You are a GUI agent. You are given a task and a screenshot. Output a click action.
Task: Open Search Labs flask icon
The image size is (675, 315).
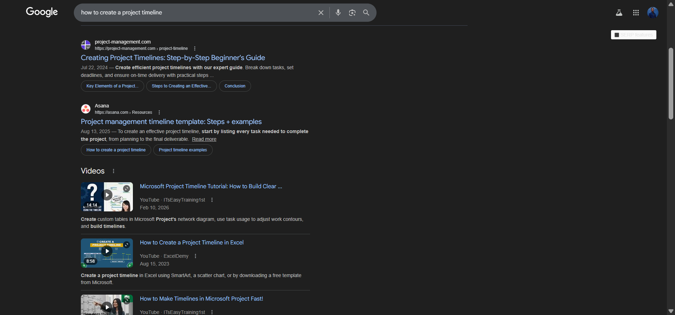pyautogui.click(x=619, y=13)
